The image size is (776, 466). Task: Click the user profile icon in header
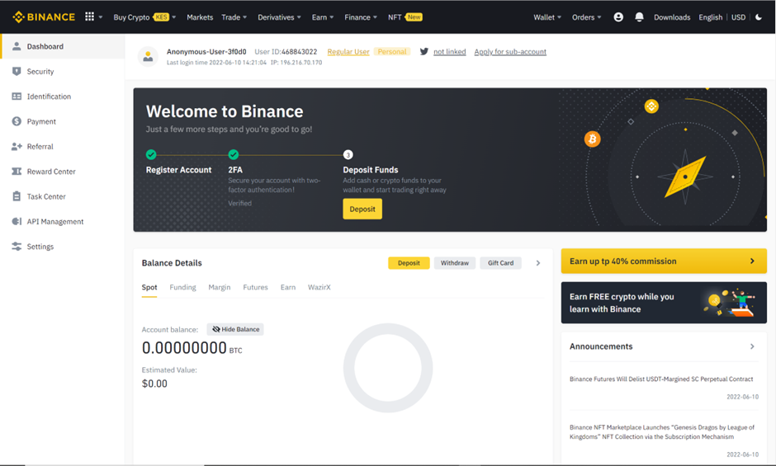pos(618,17)
